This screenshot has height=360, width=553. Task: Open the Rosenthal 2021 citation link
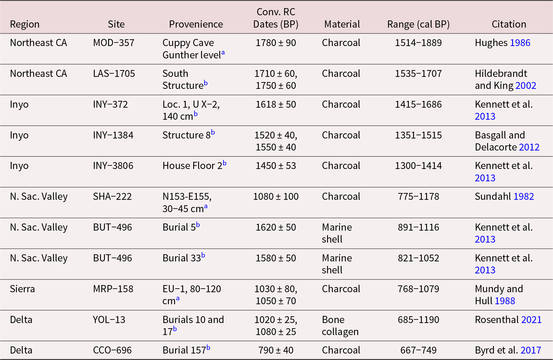531,320
